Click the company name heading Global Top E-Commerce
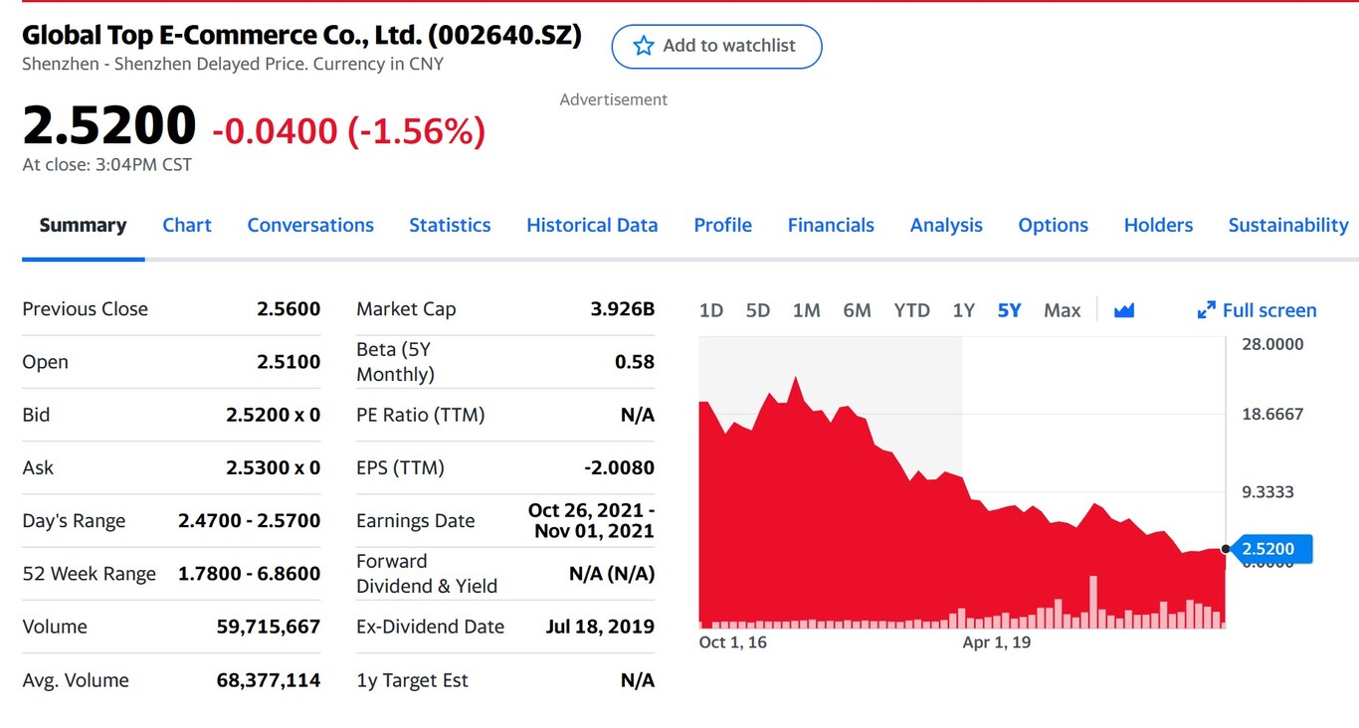Viewport: 1359px width, 728px height. pyautogui.click(x=301, y=35)
